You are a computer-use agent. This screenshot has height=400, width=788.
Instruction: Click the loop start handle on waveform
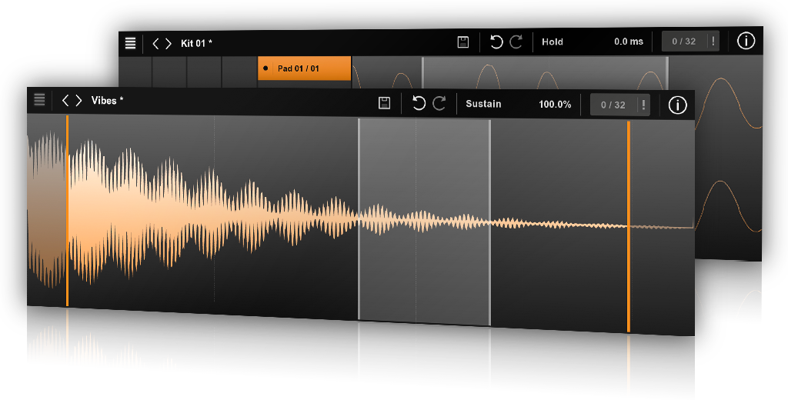coord(359,219)
